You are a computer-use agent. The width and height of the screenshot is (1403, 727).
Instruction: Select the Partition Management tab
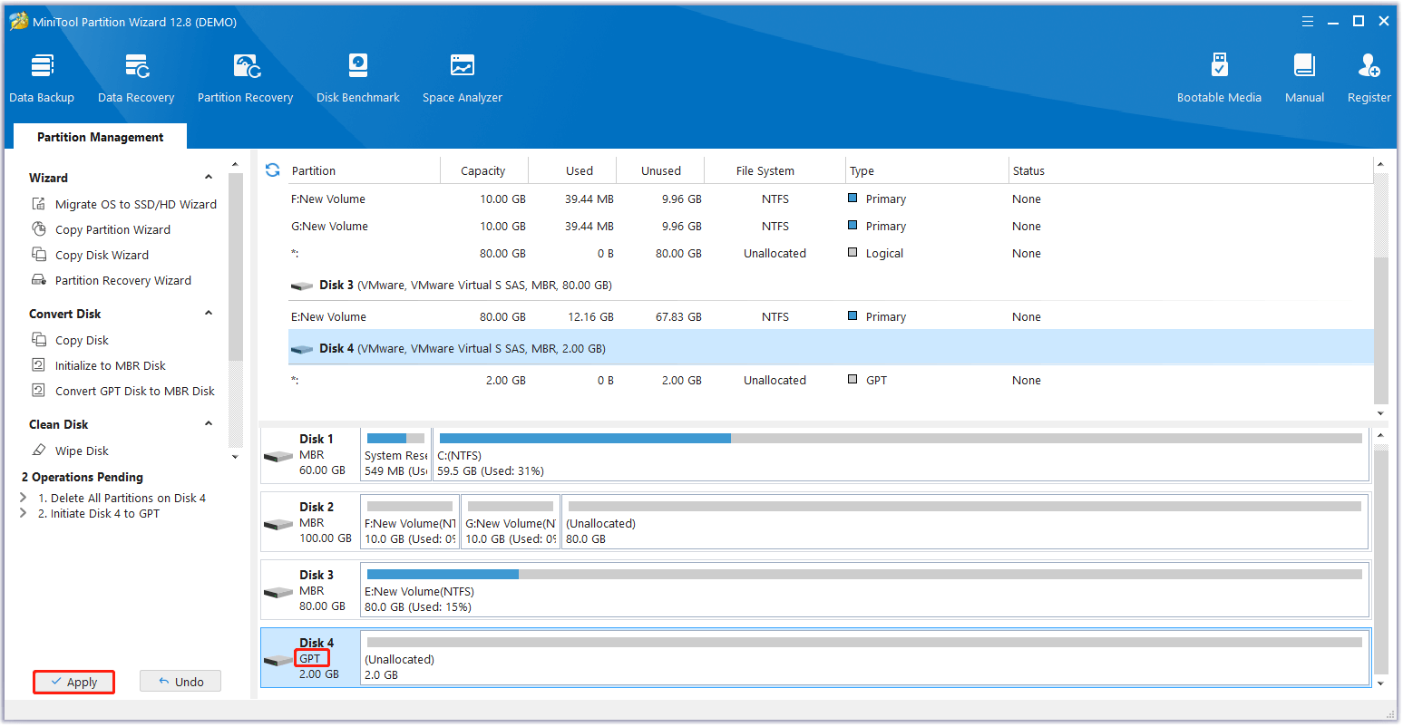click(x=100, y=137)
